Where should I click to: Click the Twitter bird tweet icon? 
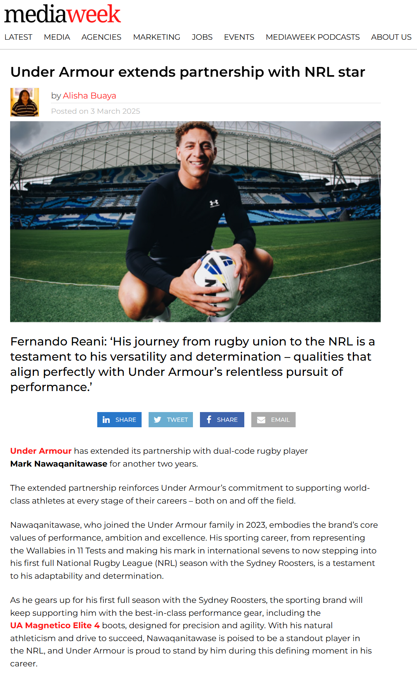pos(158,419)
